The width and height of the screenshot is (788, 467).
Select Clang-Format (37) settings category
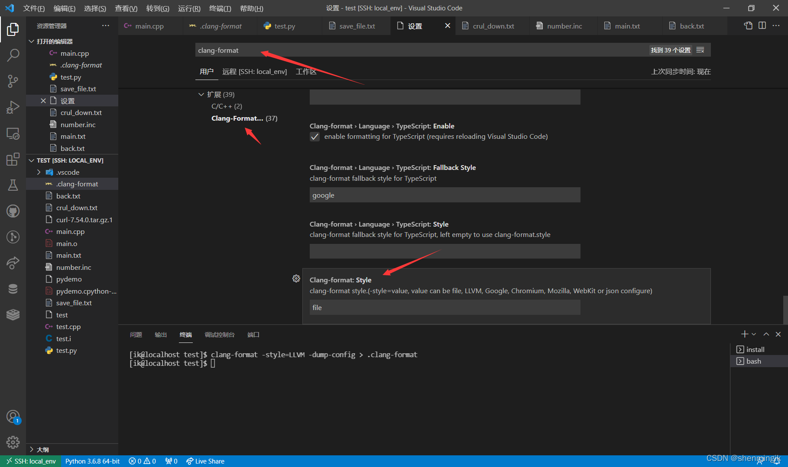244,118
